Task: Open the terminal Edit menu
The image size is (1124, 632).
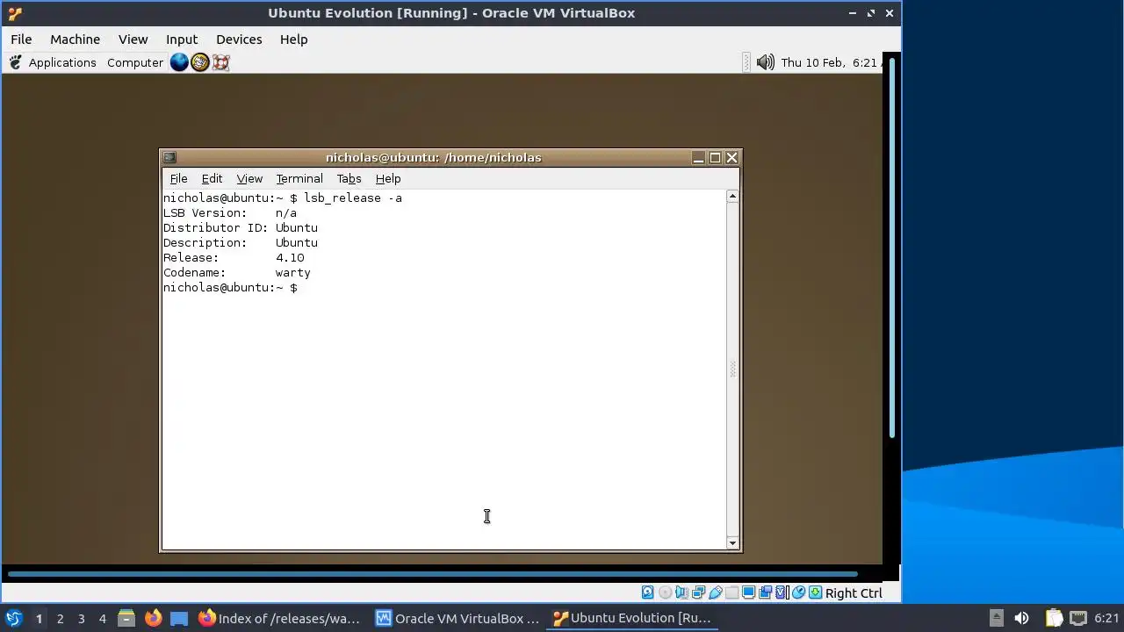Action: [x=212, y=178]
